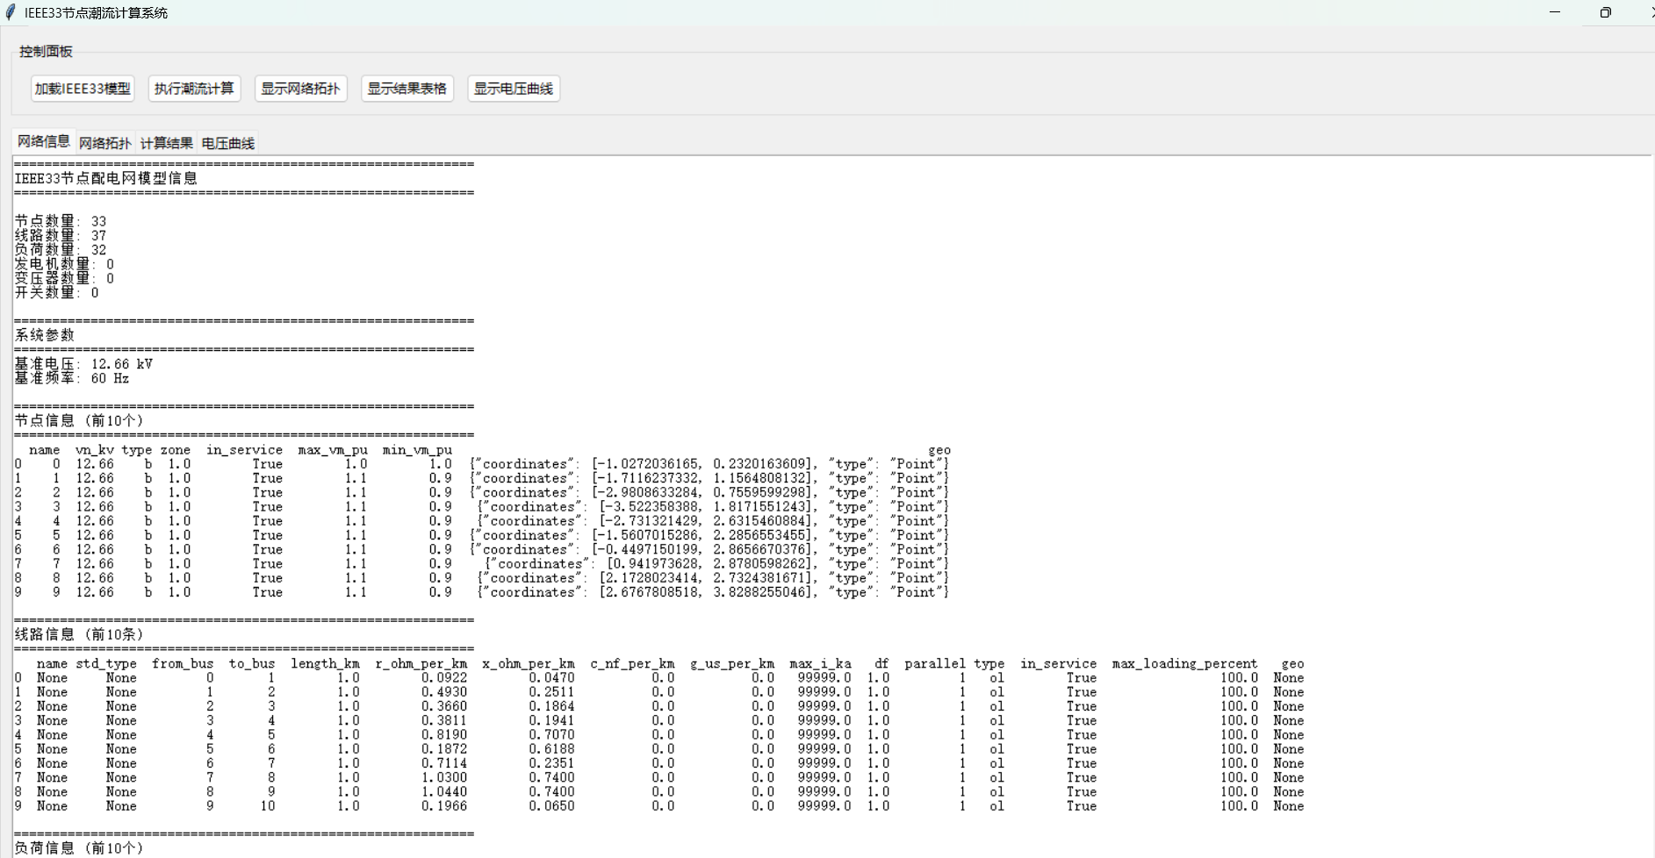Click the line 负荷数量: 32
The image size is (1655, 858).
[61, 250]
